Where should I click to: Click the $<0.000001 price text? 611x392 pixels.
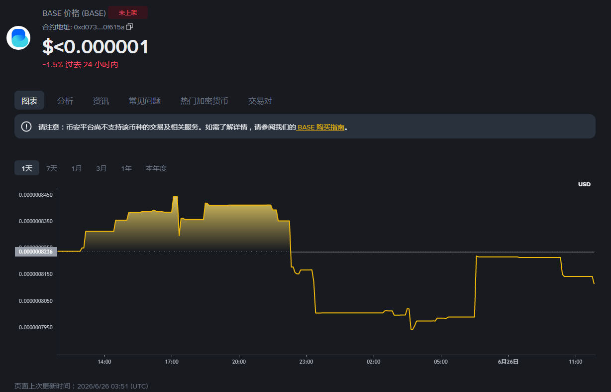point(96,46)
